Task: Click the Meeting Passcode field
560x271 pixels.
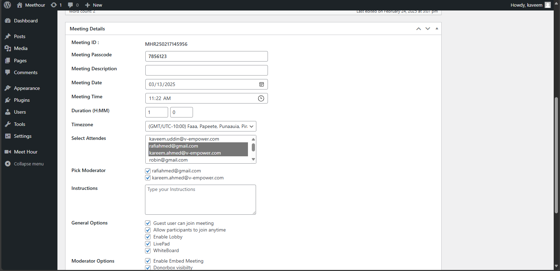Action: click(x=207, y=56)
